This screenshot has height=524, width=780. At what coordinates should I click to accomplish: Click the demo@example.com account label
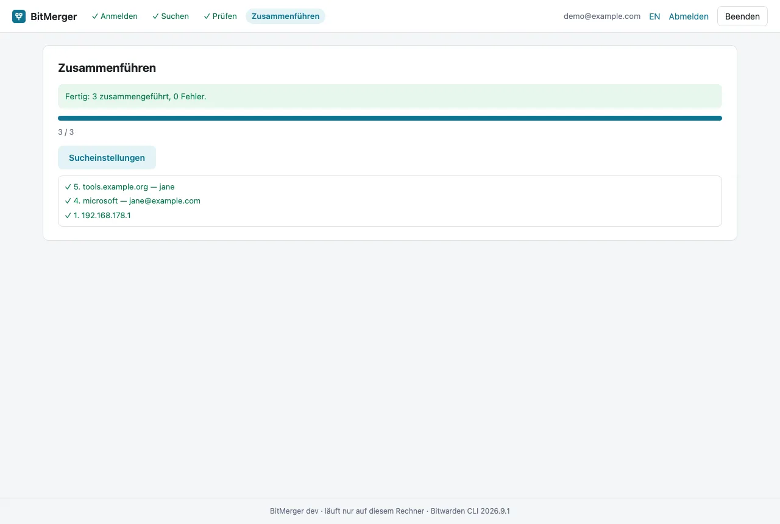point(602,16)
